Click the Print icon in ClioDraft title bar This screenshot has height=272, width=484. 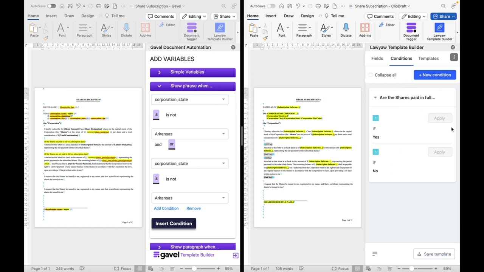point(318,6)
